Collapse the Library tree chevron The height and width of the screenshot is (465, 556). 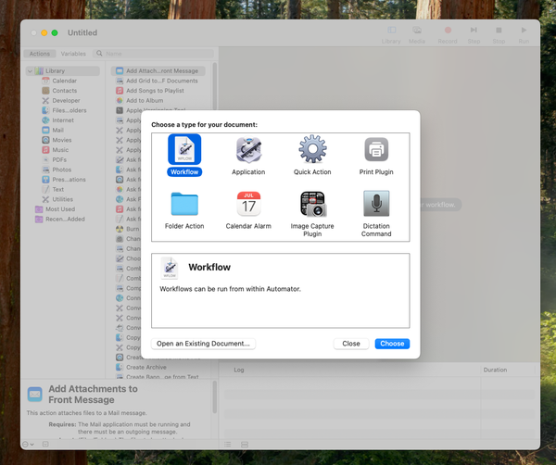pos(31,71)
